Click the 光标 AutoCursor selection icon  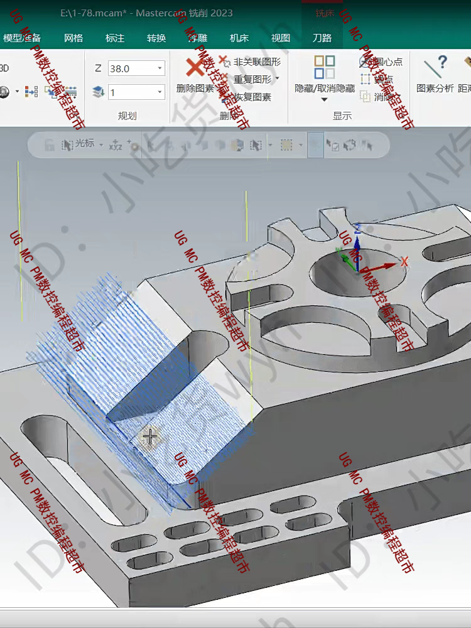point(67,144)
